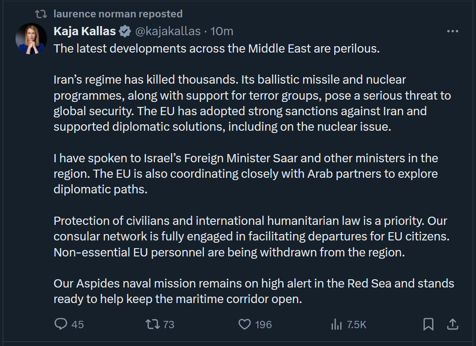Viewport: 476px width, 346px height.
Task: Click the Kaja Kallas display name
Action: 85,31
